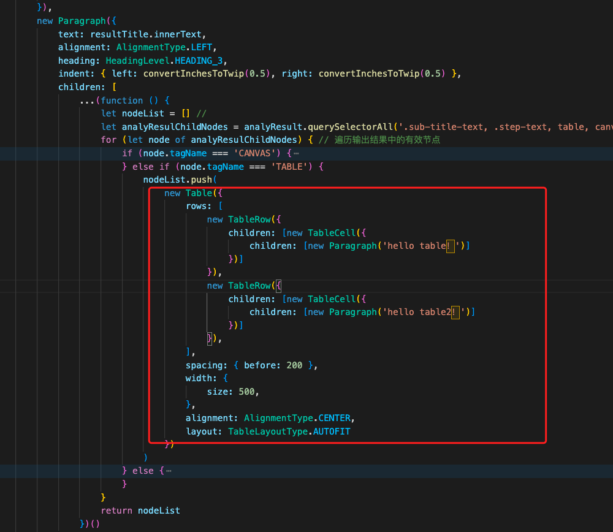Image resolution: width=613 pixels, height=532 pixels.
Task: Click 'spacing:' property
Action: click(207, 365)
